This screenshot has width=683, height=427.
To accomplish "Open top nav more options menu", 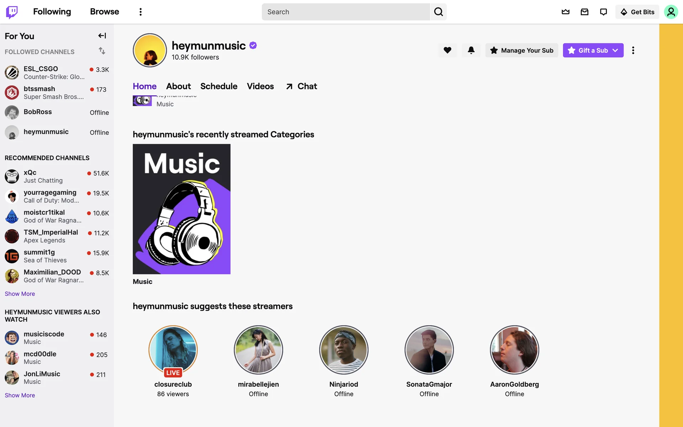I will 141,12.
